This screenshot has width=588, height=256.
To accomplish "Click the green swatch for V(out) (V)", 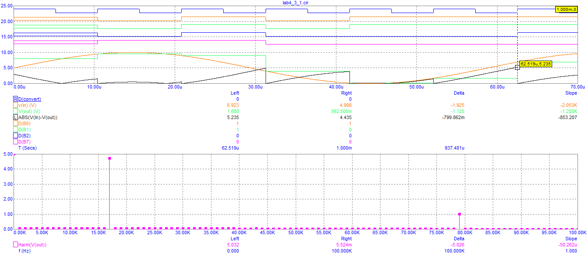I will [16, 111].
